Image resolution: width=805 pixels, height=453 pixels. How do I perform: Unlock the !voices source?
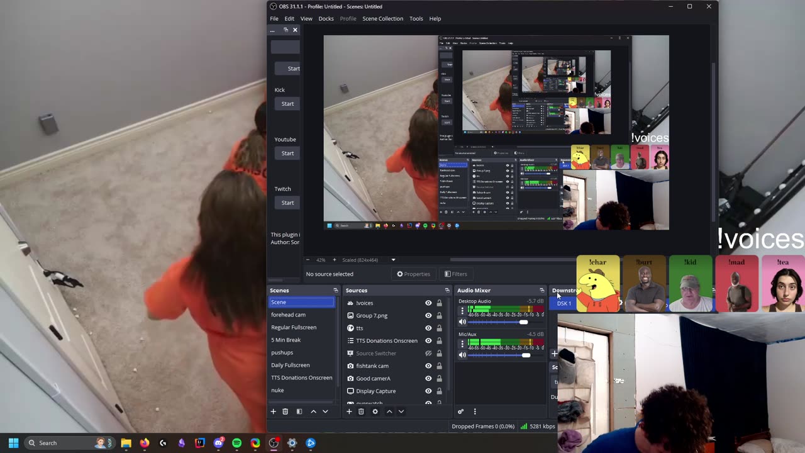click(x=439, y=303)
